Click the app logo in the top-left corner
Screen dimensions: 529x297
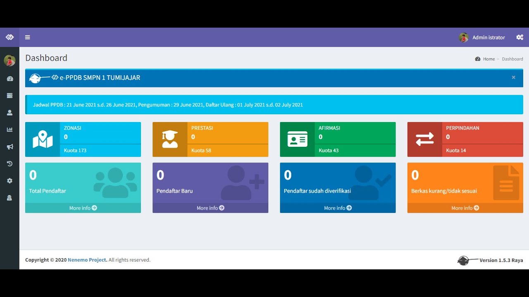tap(10, 37)
